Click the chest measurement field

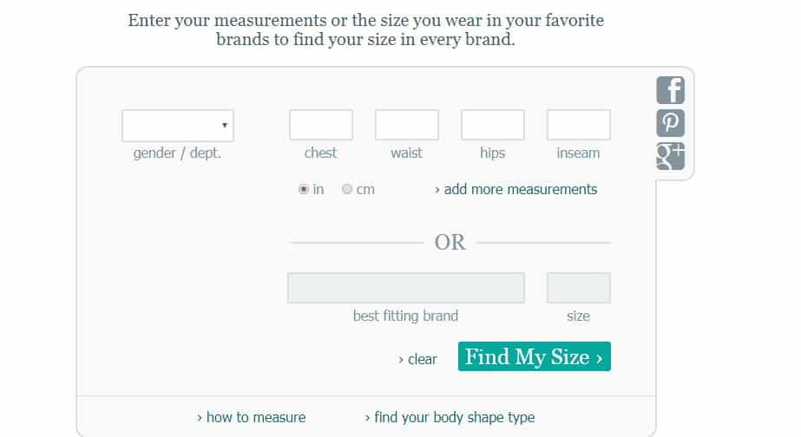tap(321, 125)
